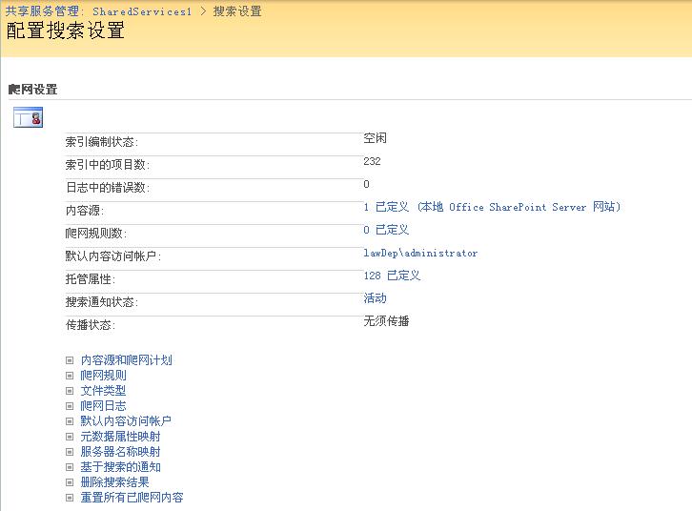This screenshot has width=692, height=511.
Task: Click the 索引编制状态 label
Action: coord(102,142)
